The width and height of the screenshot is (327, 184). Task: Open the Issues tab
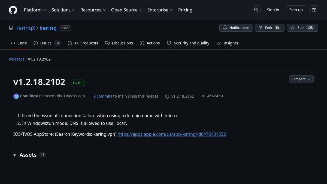47,43
